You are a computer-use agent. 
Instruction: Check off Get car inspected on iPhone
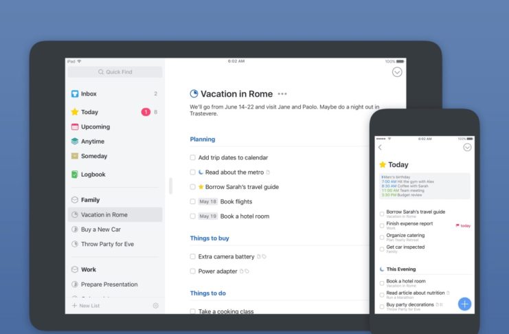382,249
